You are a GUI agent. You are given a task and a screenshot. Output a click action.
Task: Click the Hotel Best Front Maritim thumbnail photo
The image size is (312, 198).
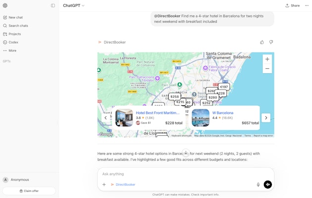(124, 118)
